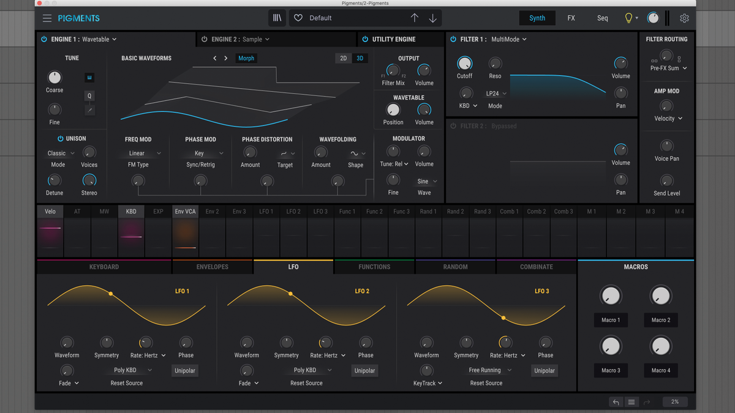Toggle Unipolar for LFO 2

pos(364,371)
